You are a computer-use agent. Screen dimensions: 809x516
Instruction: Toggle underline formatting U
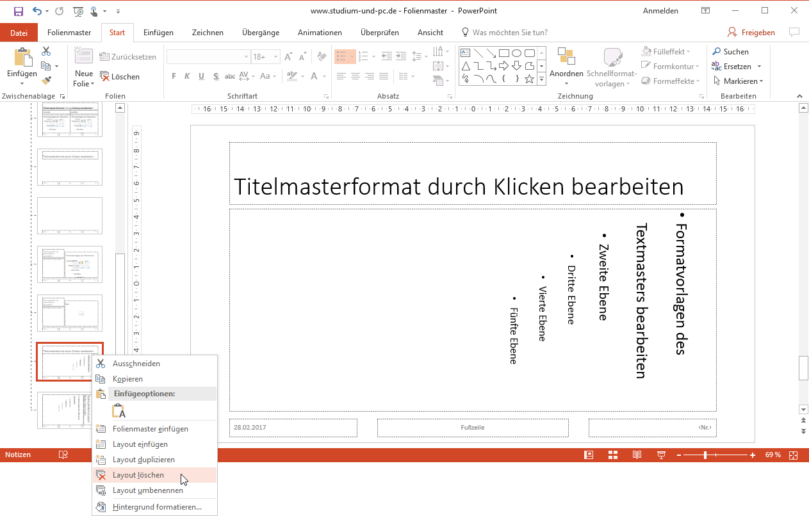point(201,76)
